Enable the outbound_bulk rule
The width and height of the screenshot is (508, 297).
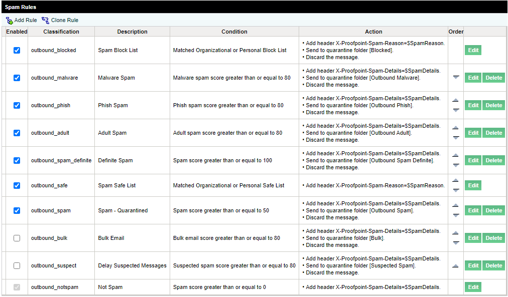(x=17, y=238)
